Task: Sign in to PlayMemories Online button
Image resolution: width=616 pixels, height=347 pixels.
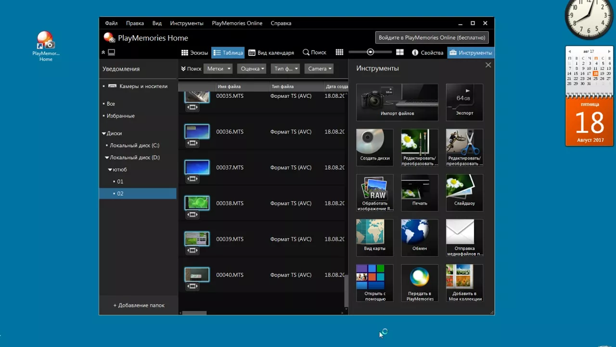Action: tap(432, 38)
